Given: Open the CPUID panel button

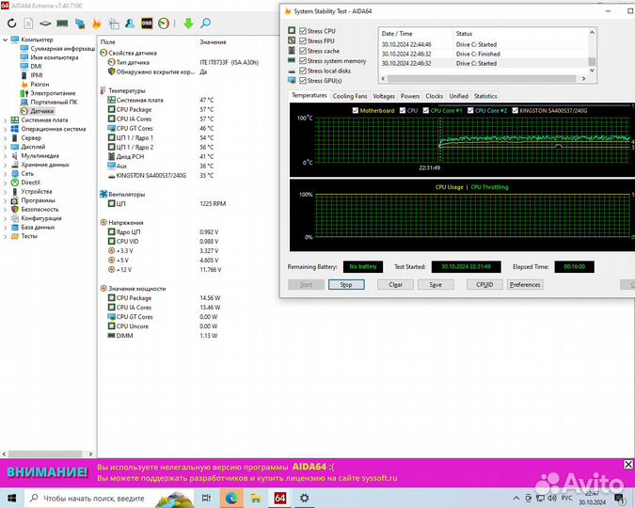Looking at the screenshot, I should 484,284.
